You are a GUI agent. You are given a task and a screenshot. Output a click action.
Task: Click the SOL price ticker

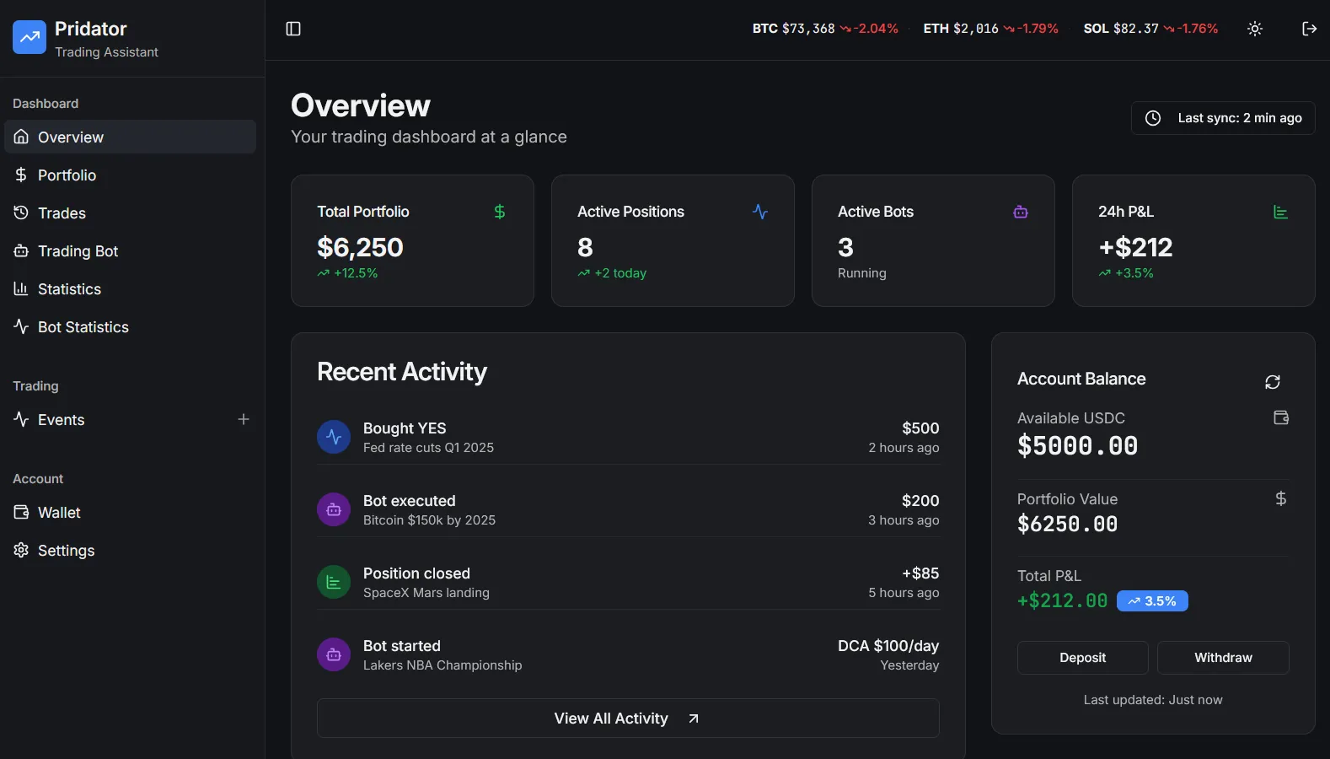pyautogui.click(x=1150, y=29)
